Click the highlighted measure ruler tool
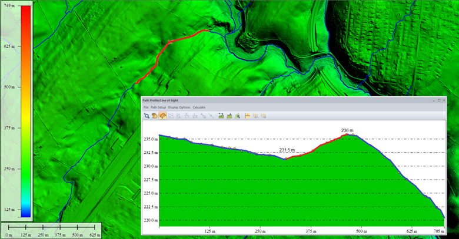Image resolution: width=459 pixels, height=239 pixels. [162, 116]
